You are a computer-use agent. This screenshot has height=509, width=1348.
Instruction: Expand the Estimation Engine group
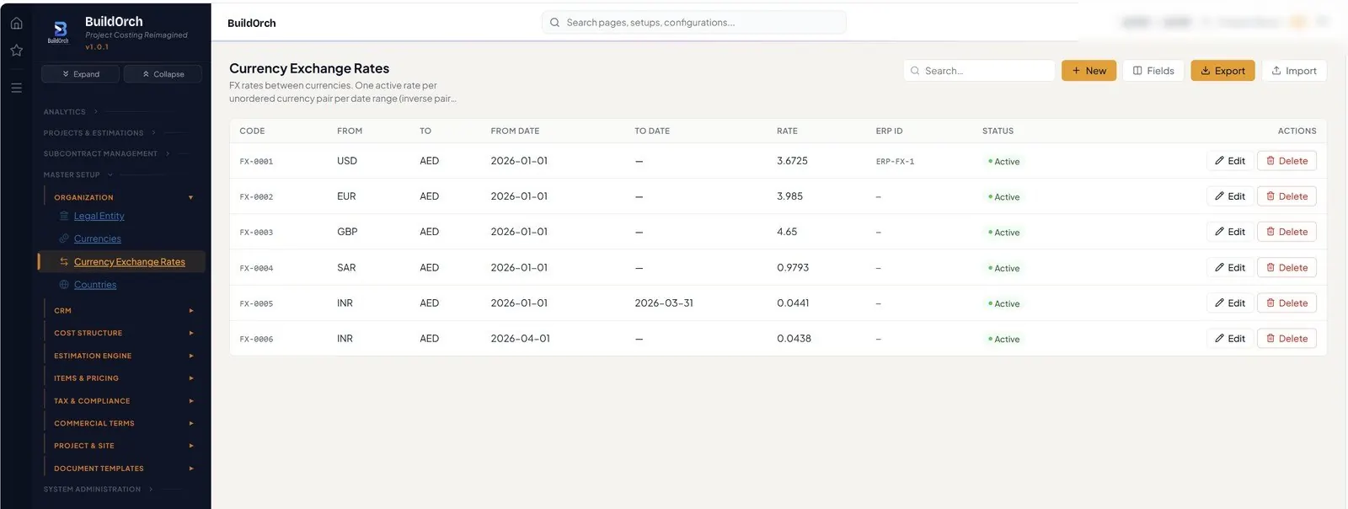click(124, 356)
